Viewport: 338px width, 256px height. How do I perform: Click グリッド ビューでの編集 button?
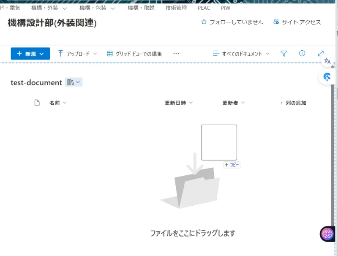pyautogui.click(x=134, y=54)
